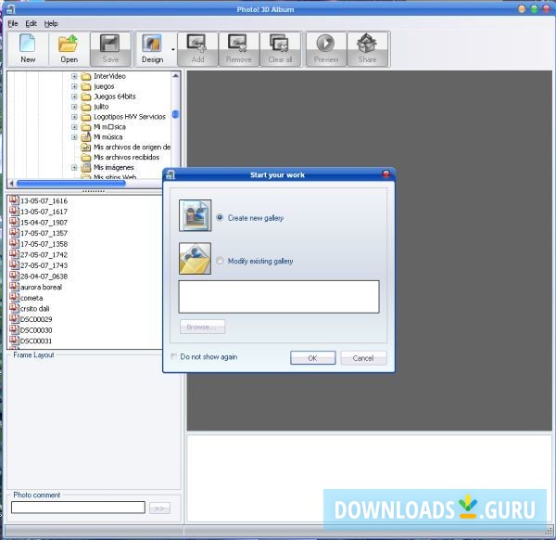Select the Modify existing gallery radio button

click(x=220, y=261)
